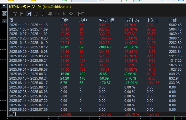The image size is (186, 120).
Task: Open the 季 quarterly tab
Action: pyautogui.click(x=43, y=14)
